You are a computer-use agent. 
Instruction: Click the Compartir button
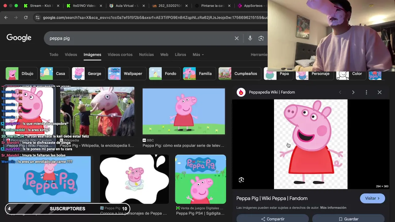pos(273,218)
